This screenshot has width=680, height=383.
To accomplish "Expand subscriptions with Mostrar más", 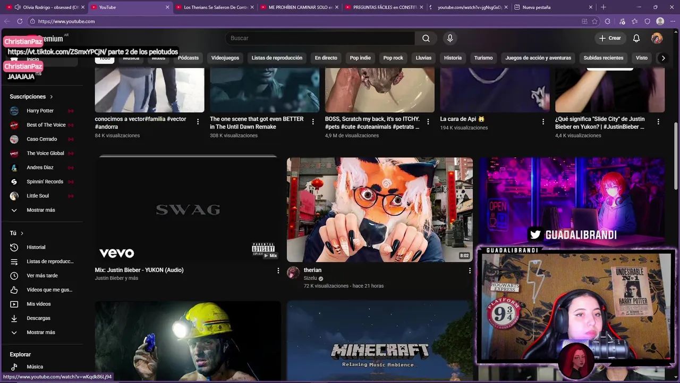I will (x=41, y=210).
